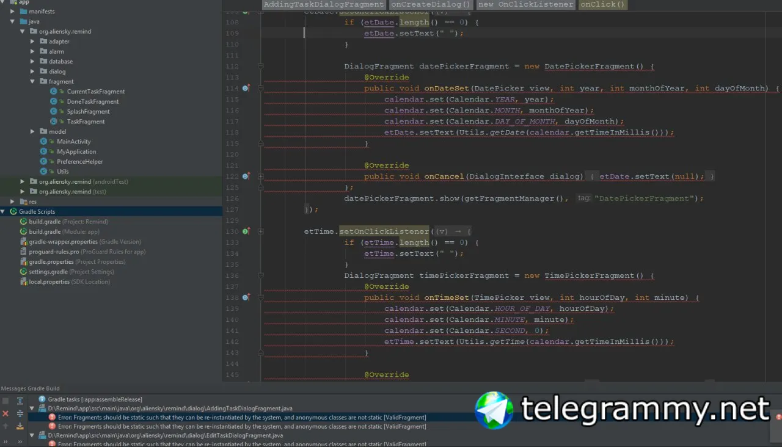Expand org.aliensky.remind (androidTest) package
Viewport: 782px width, 447px height.
click(x=23, y=182)
